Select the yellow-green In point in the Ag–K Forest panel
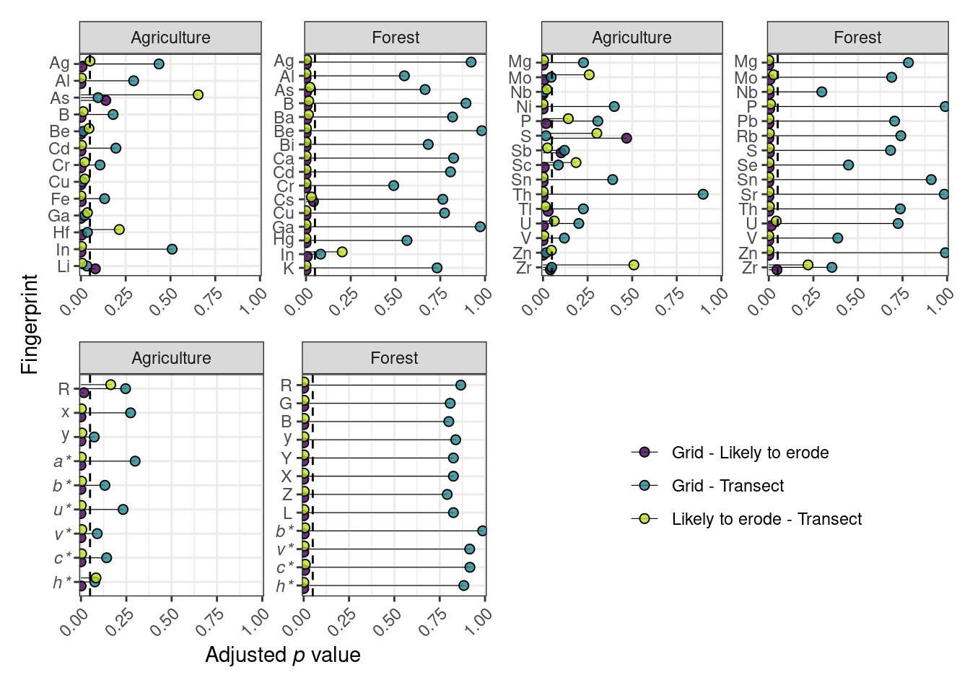Image resolution: width=970 pixels, height=693 pixels. click(342, 252)
